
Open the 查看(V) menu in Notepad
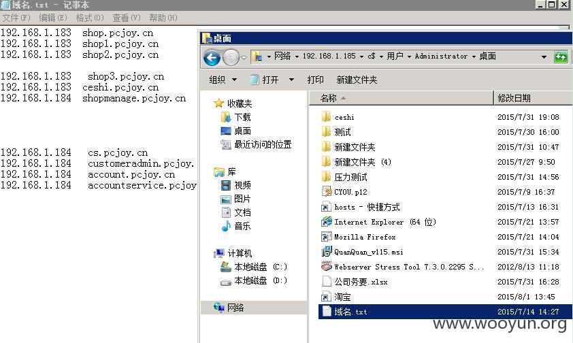(x=127, y=18)
